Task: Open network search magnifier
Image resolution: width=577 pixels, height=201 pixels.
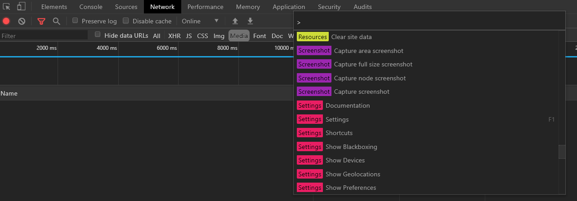Action: (x=56, y=21)
